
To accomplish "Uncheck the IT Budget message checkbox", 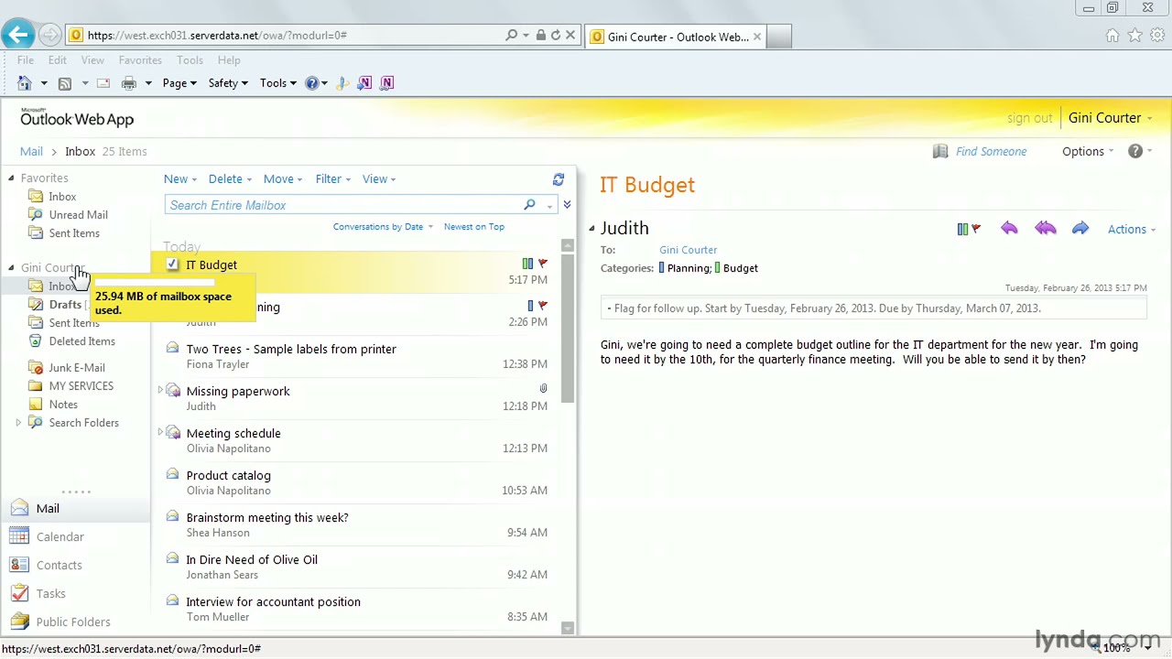I will (x=172, y=265).
